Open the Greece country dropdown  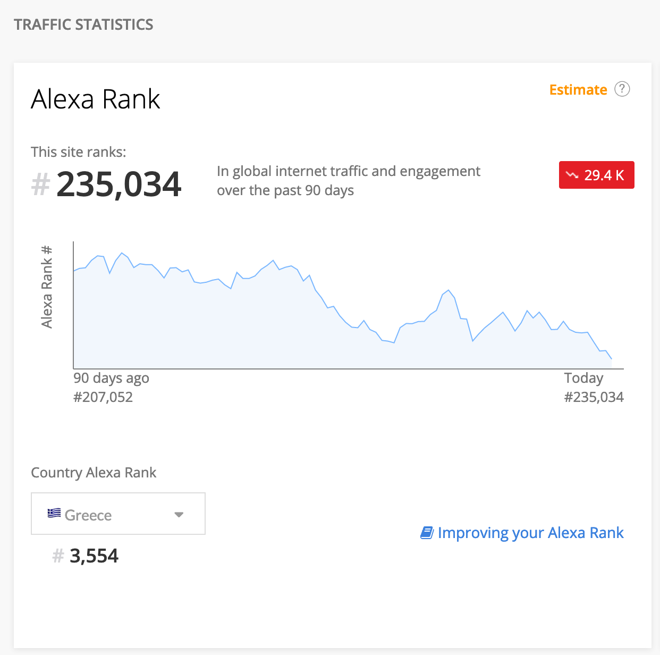point(118,514)
